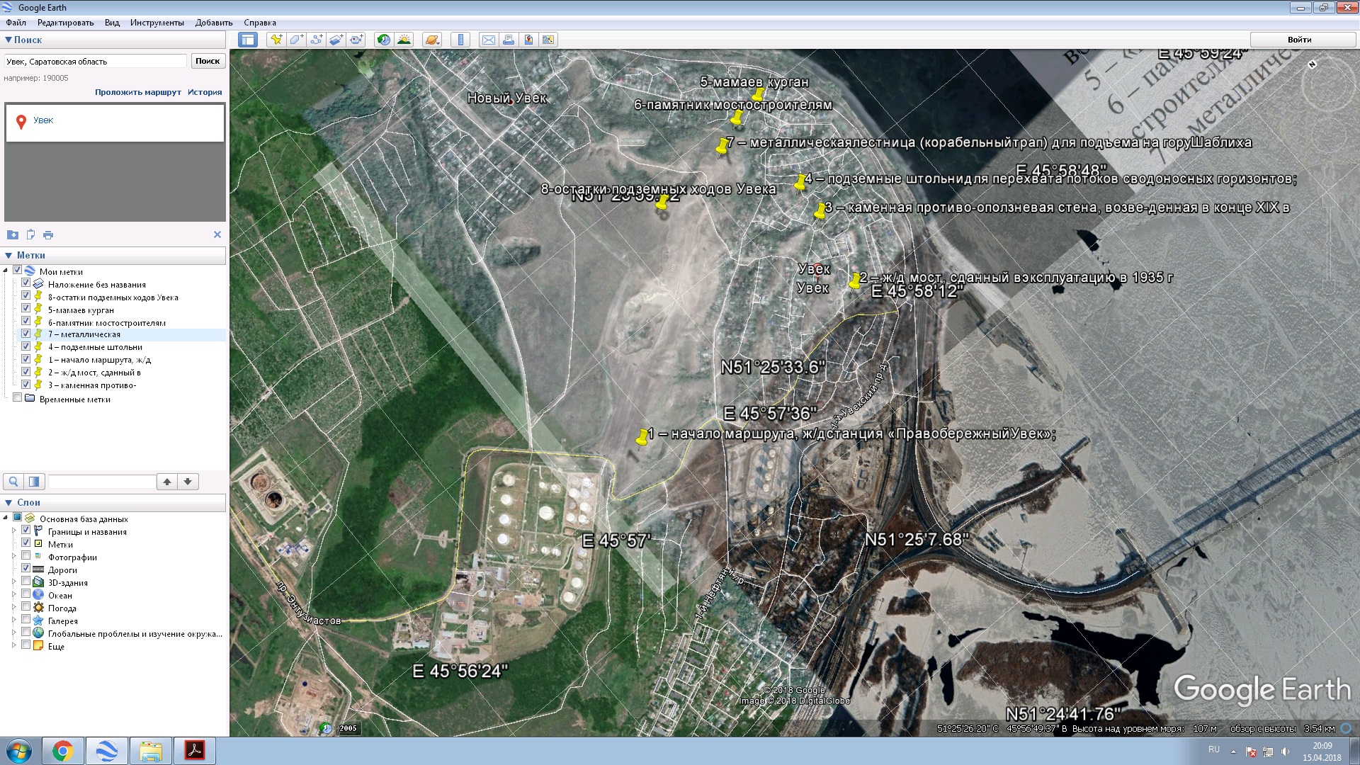Open the Добавить menu
Viewport: 1360px width, 765px height.
[x=214, y=23]
